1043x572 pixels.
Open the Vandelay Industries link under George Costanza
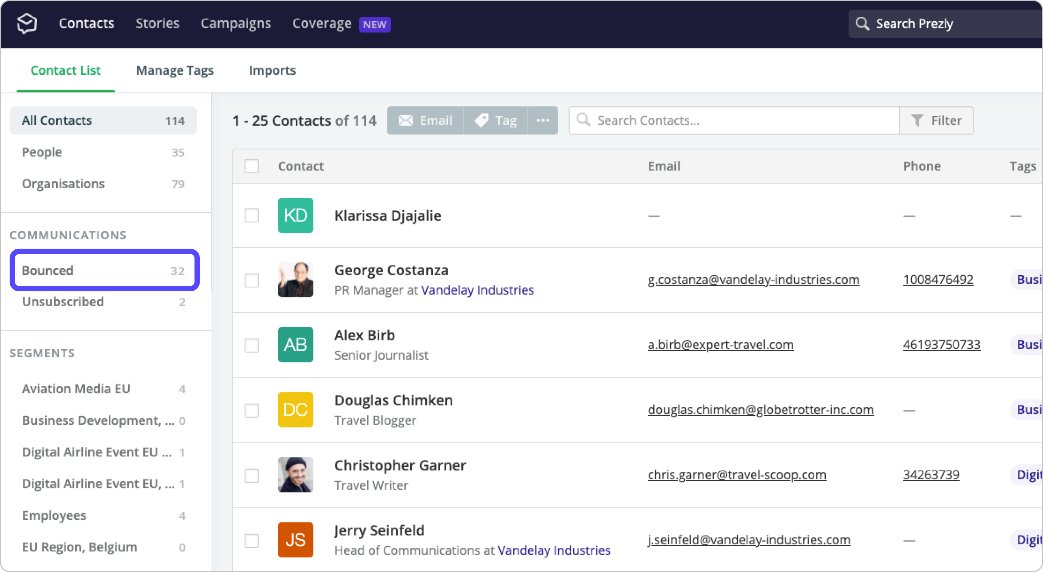[x=477, y=290]
